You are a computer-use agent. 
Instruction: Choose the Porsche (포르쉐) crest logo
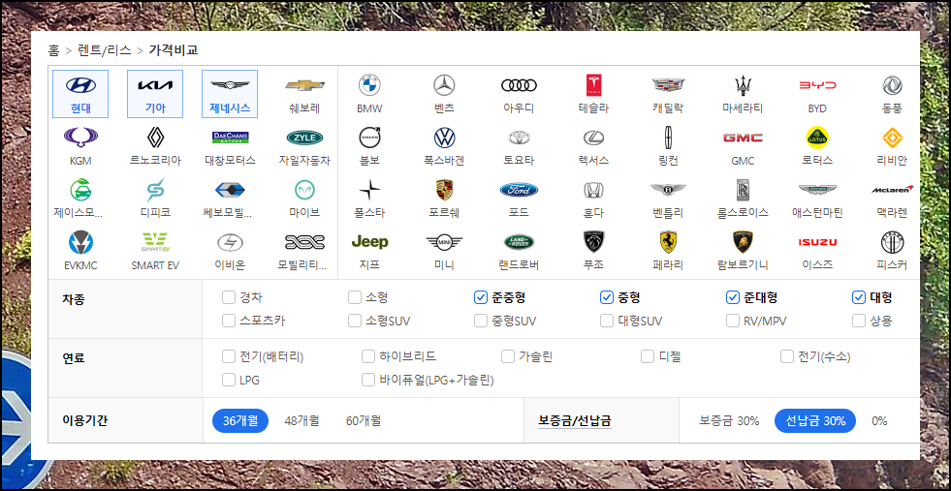pos(444,190)
